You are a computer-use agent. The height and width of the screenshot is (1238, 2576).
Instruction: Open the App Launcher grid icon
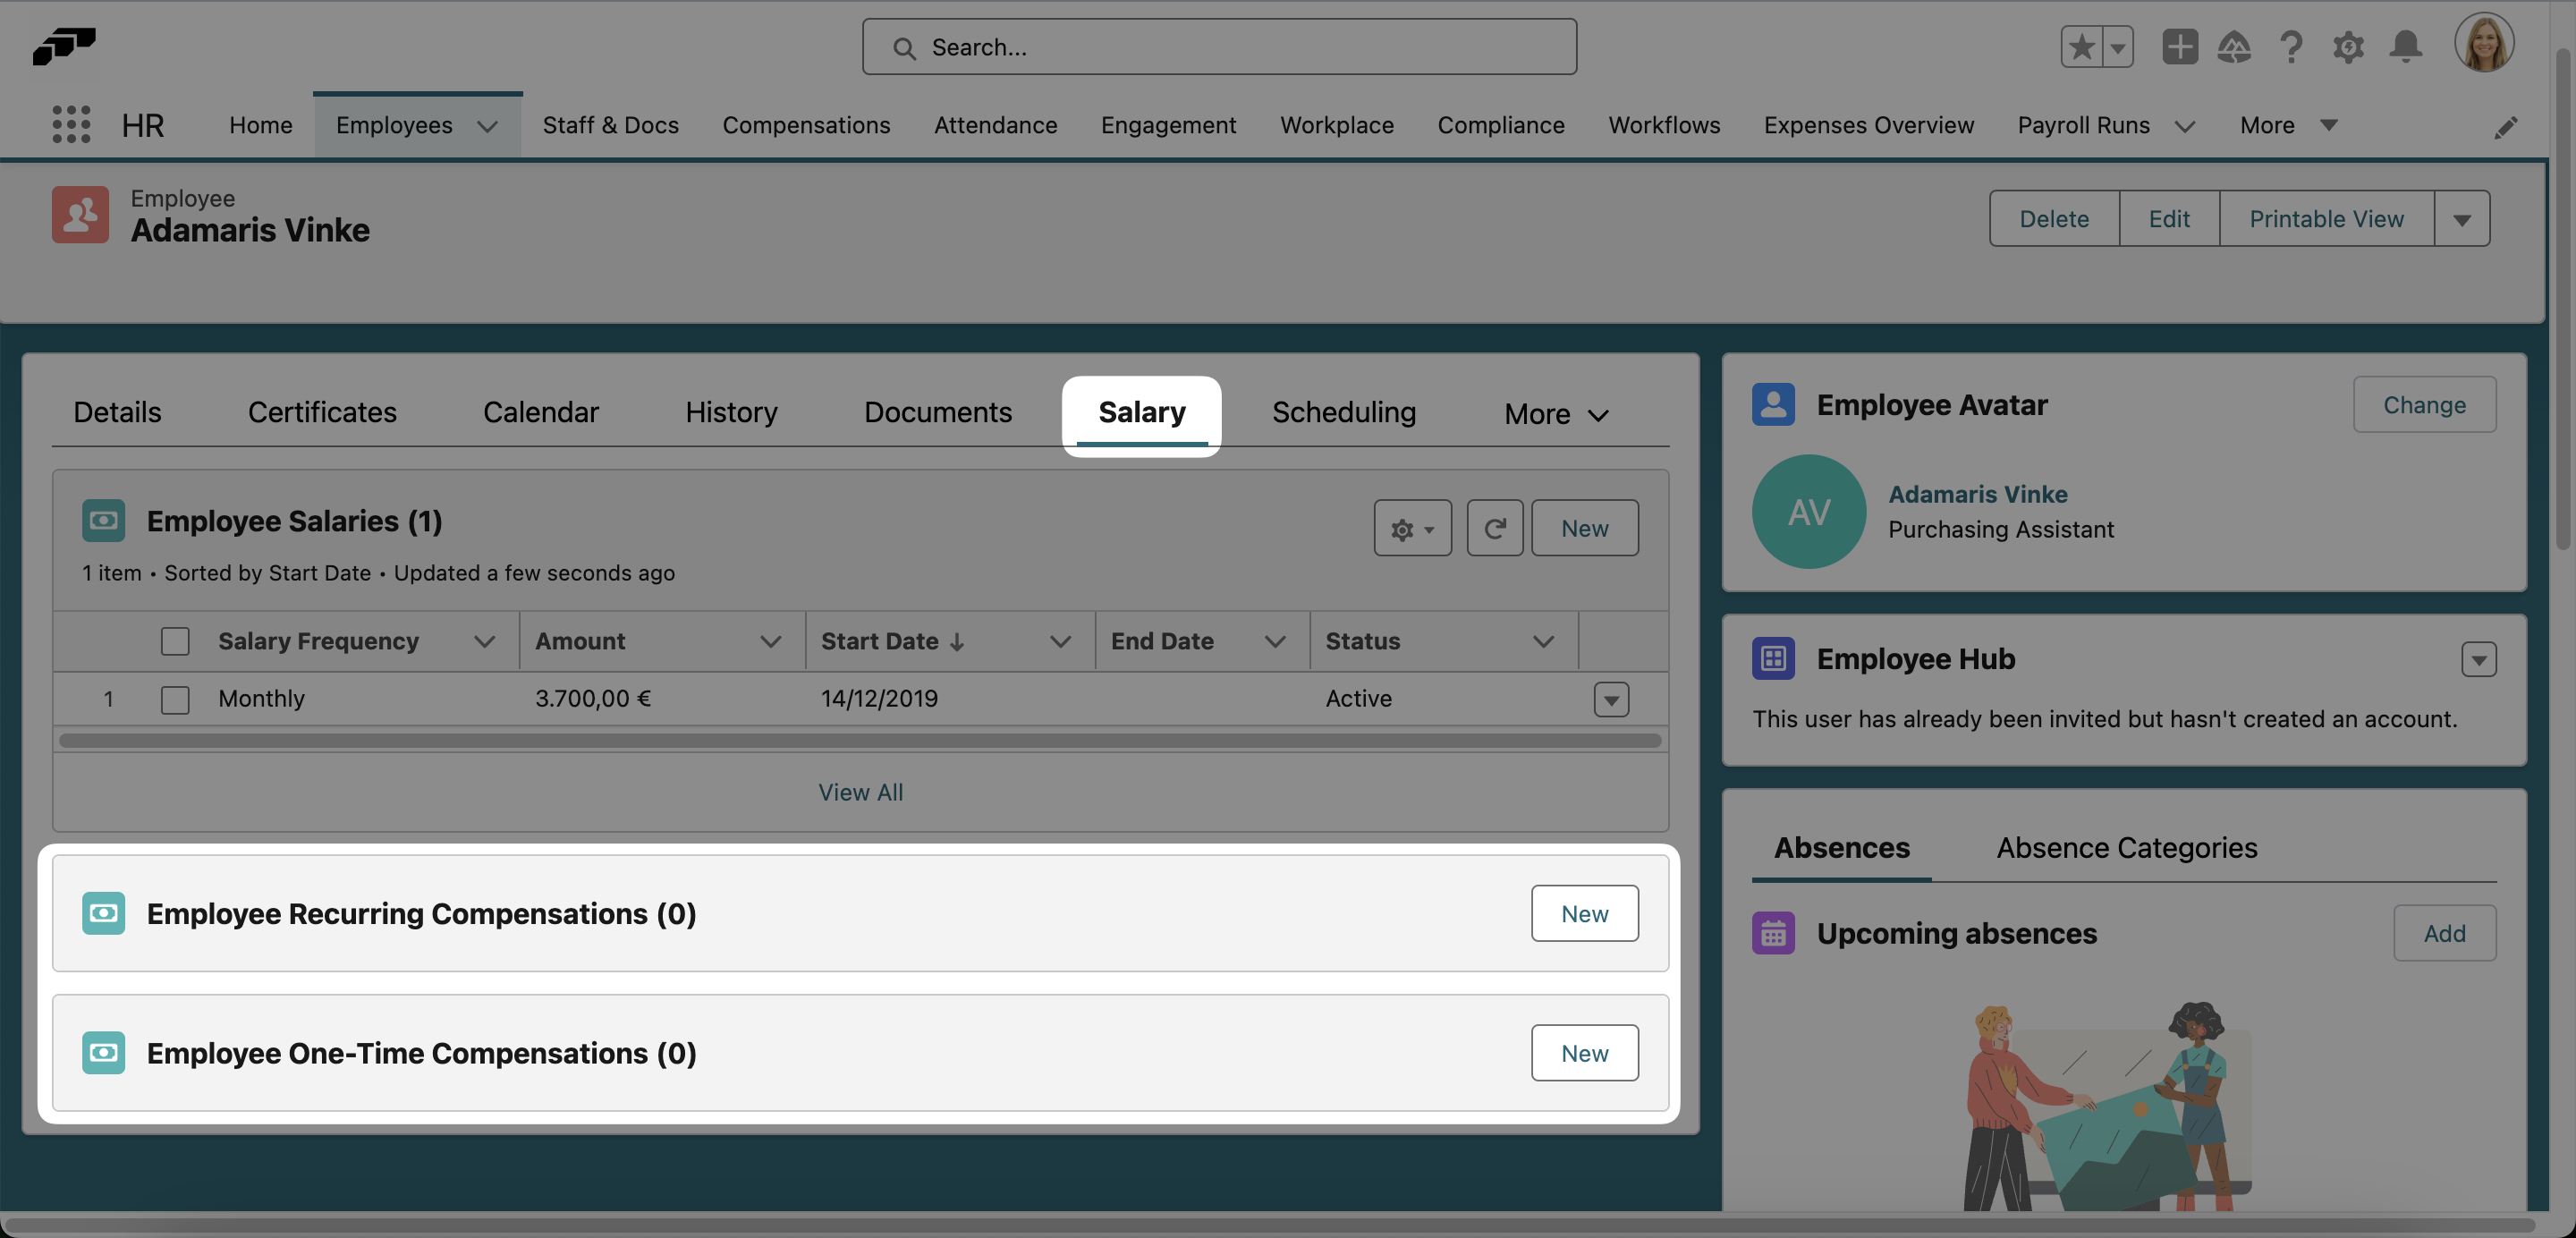[70, 124]
